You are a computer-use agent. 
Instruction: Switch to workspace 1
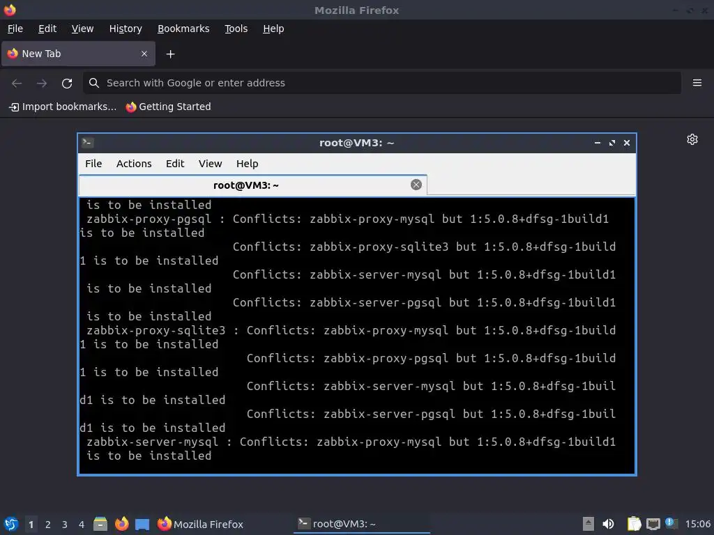pos(31,525)
